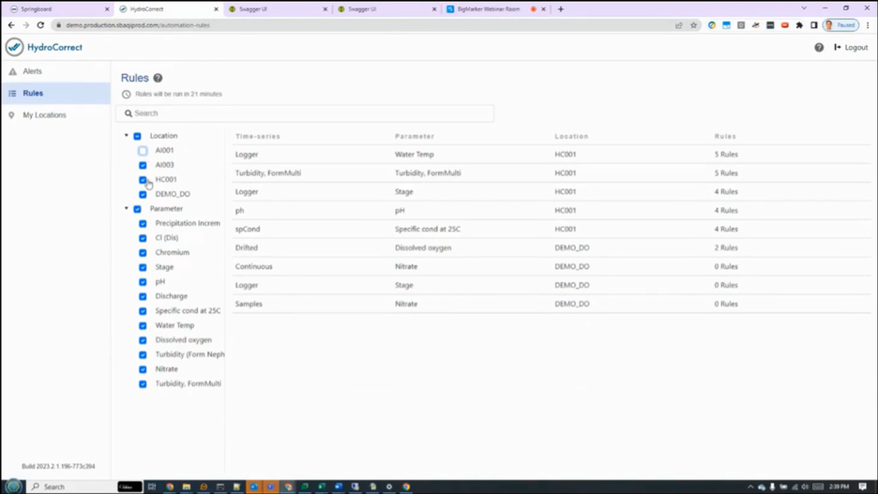The image size is (878, 494).
Task: Click the Rules search input field
Action: pos(305,113)
